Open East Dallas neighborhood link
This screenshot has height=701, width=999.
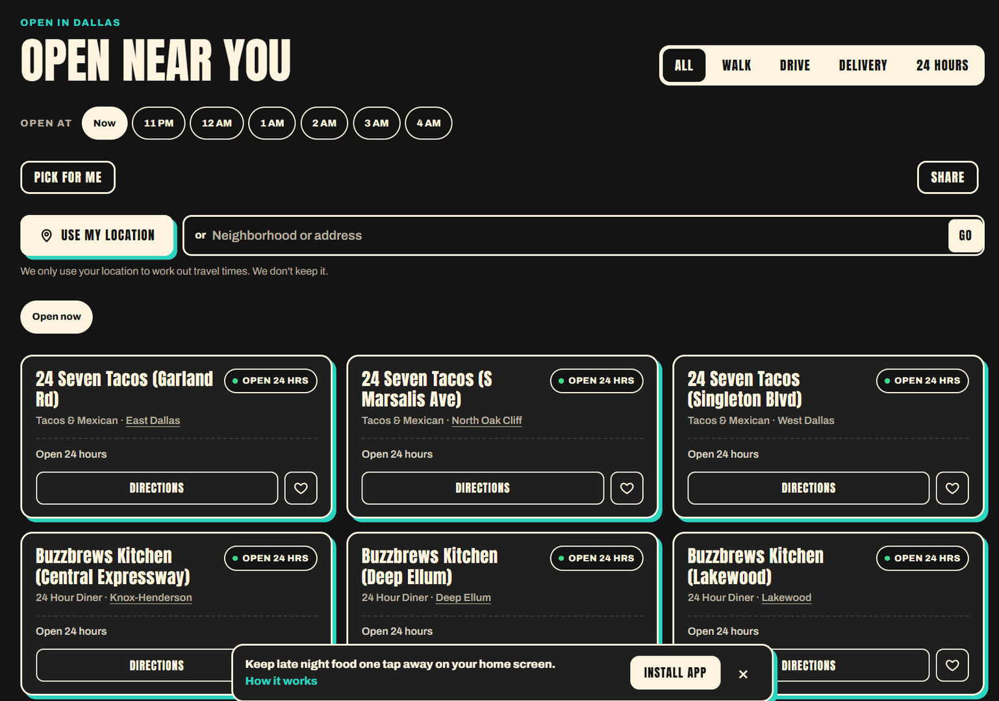[x=153, y=421]
